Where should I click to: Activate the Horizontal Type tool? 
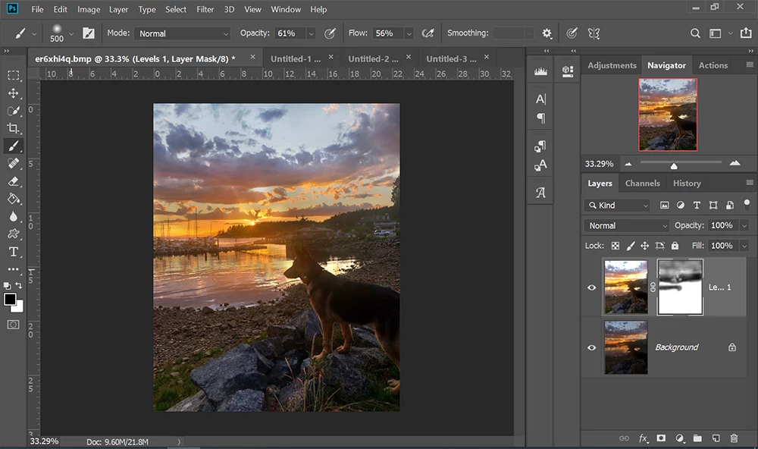click(x=14, y=252)
